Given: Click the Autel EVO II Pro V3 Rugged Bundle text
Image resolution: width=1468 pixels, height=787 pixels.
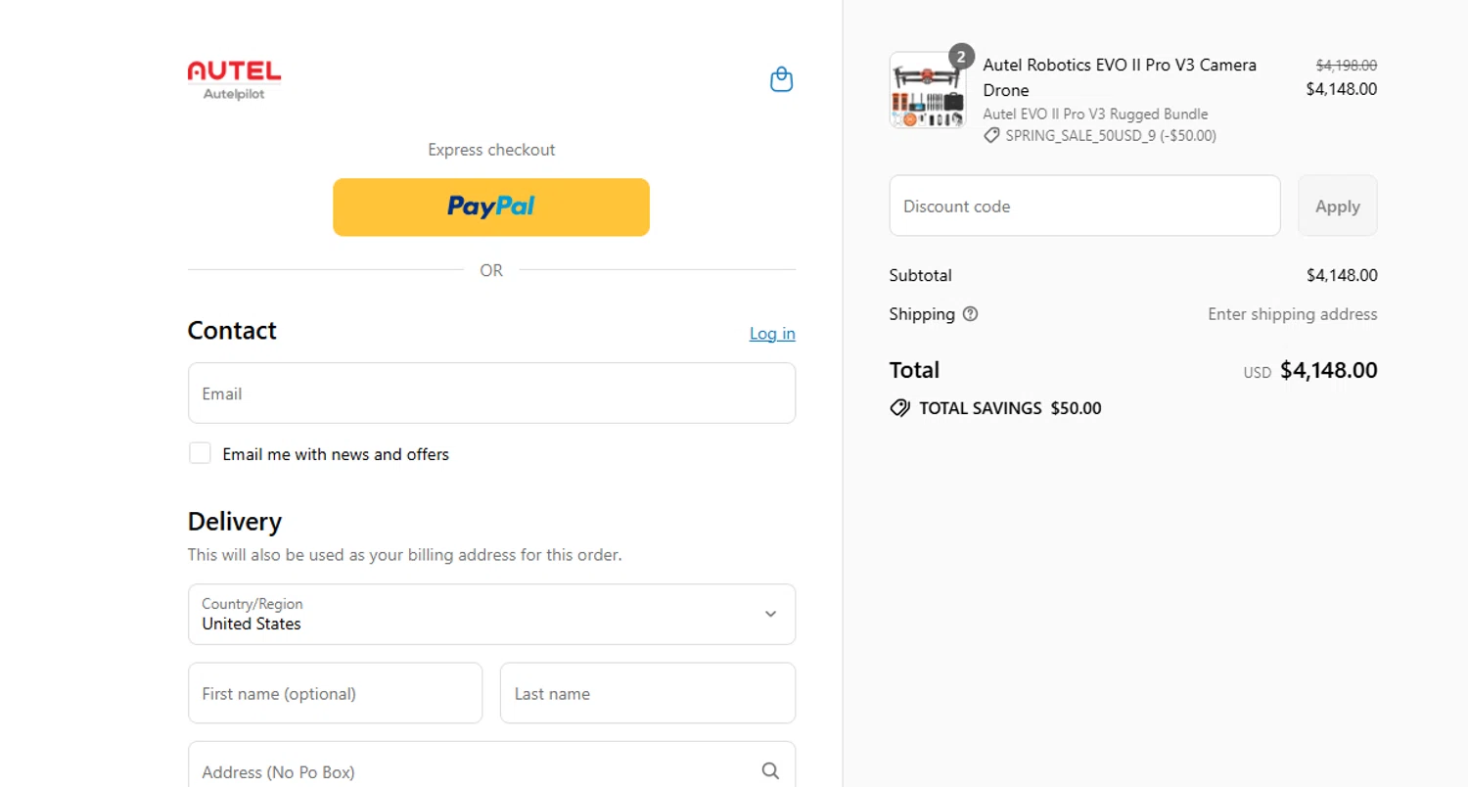Looking at the screenshot, I should [x=1095, y=115].
